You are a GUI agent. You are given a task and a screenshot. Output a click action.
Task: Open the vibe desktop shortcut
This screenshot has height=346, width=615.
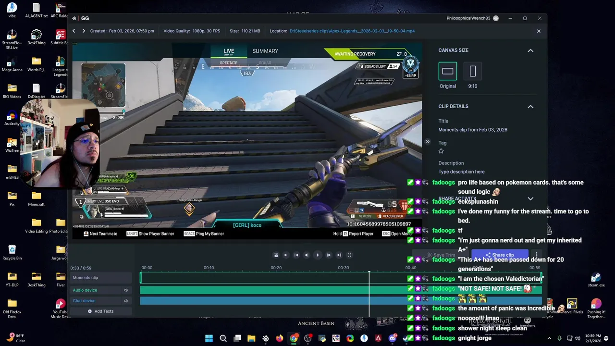pyautogui.click(x=12, y=10)
